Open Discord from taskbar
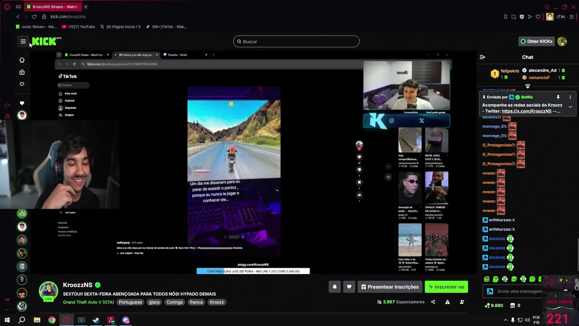 (x=126, y=320)
